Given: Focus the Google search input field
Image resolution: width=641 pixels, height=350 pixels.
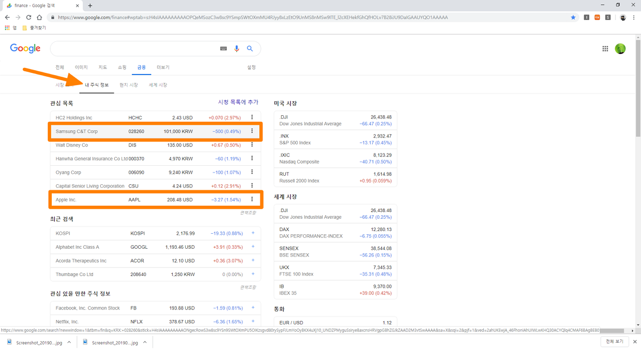Looking at the screenshot, I should click(135, 48).
